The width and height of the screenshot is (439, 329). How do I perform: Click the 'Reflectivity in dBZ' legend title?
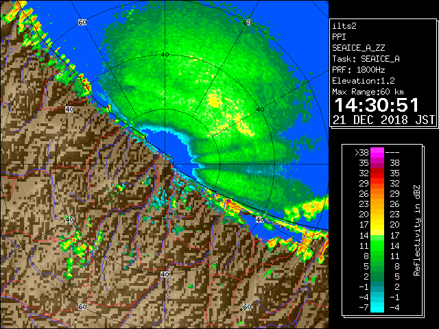417,230
